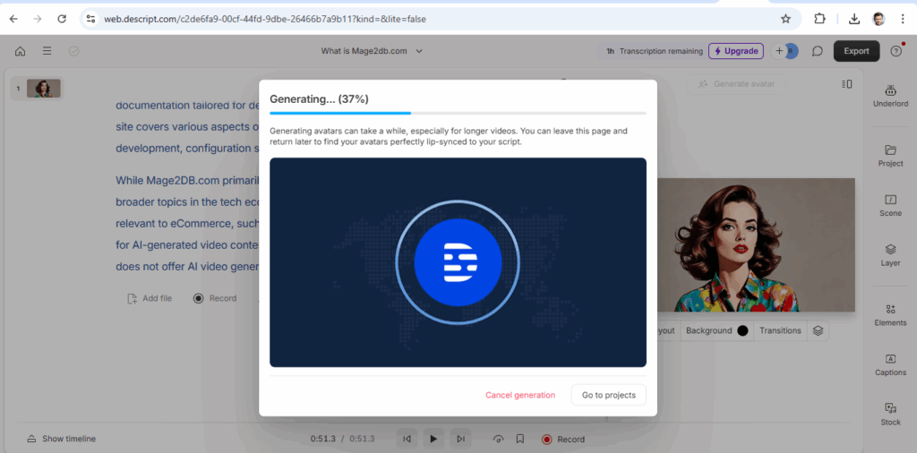Add a collaborator with plus icon
Image resolution: width=917 pixels, height=453 pixels.
coord(779,51)
